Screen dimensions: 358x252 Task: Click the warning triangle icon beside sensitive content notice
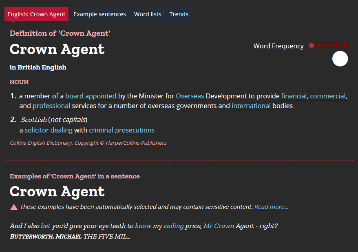pos(14,207)
